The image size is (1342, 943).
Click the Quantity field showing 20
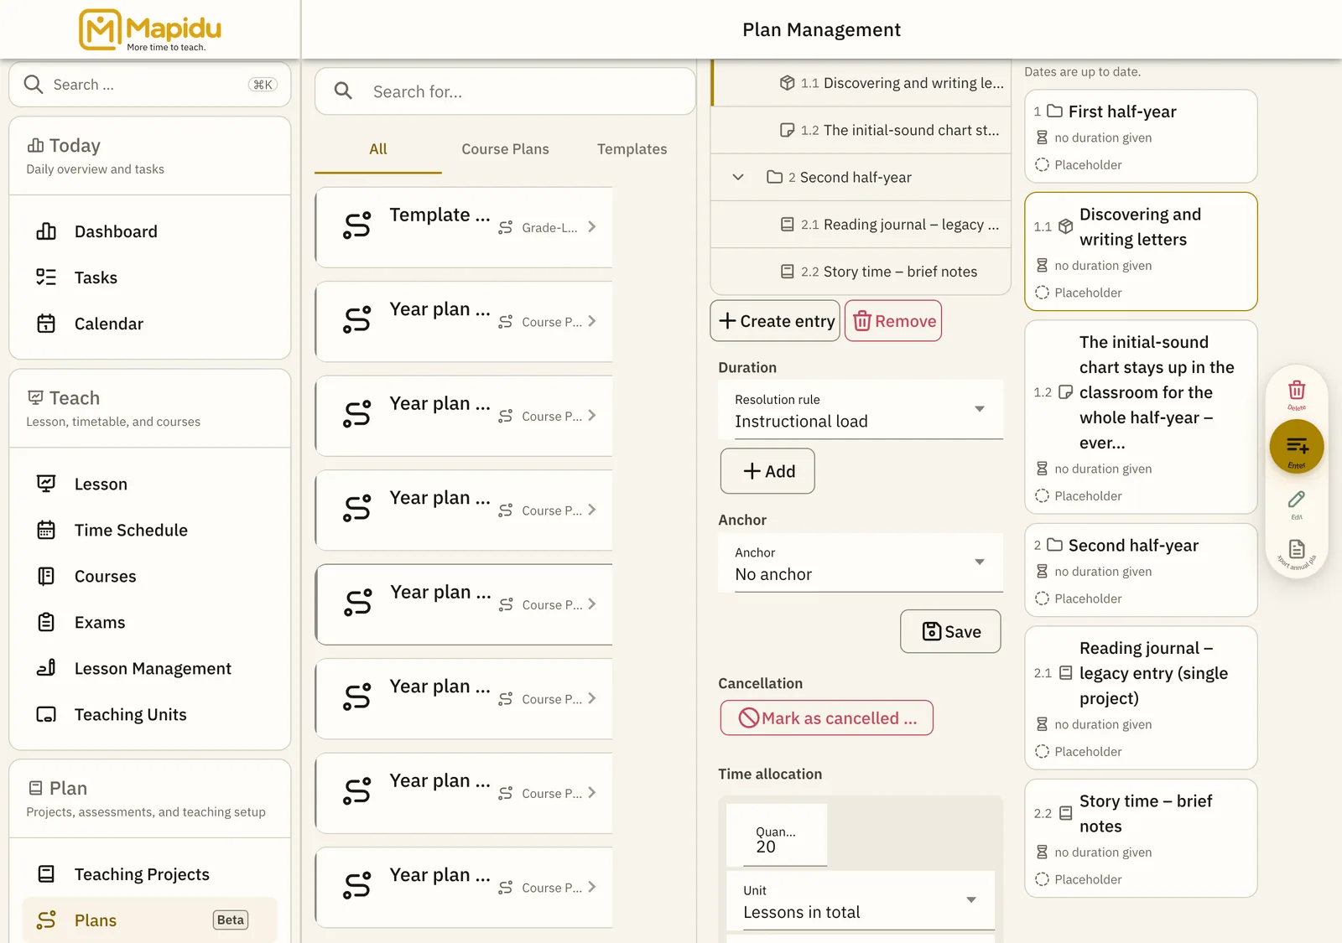[x=777, y=835]
